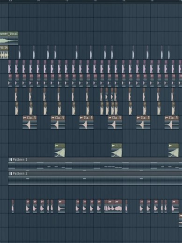The width and height of the screenshot is (182, 243).
Task: Select the middle green riser audio clip
Action: (x=116, y=150)
